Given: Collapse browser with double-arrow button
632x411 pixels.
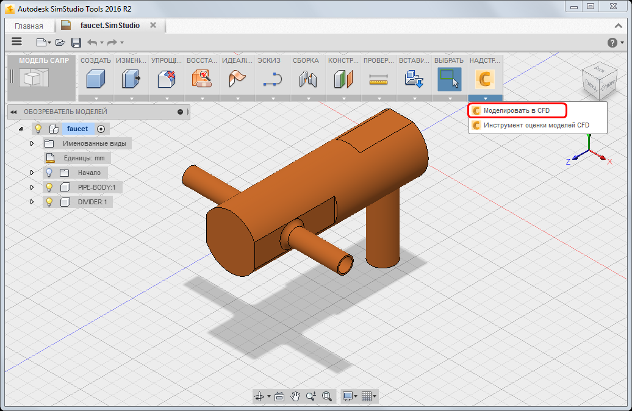Looking at the screenshot, I should tap(13, 112).
